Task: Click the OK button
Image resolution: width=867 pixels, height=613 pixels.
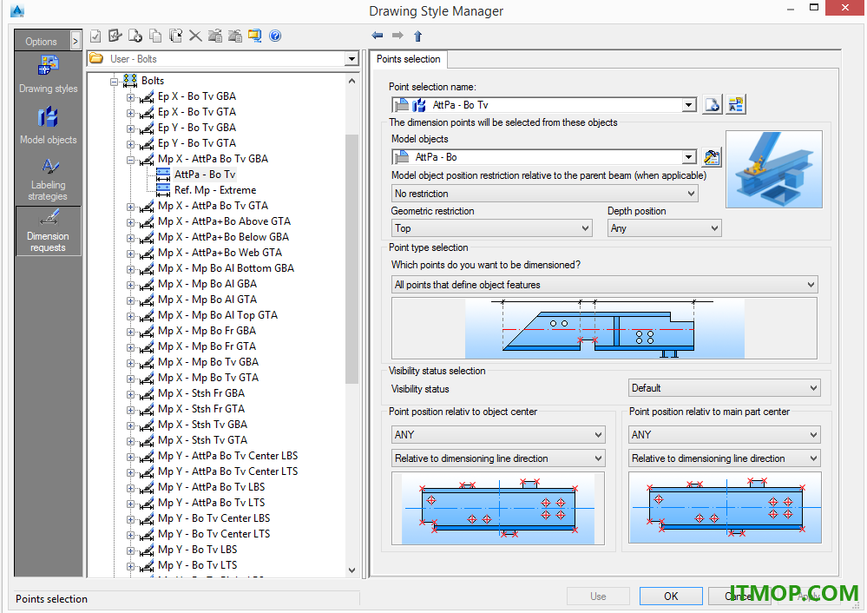Action: tap(671, 596)
